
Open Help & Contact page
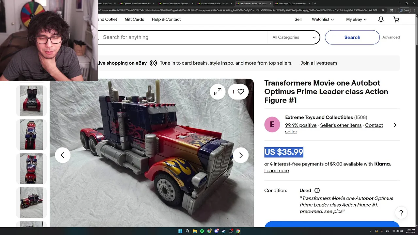click(166, 20)
